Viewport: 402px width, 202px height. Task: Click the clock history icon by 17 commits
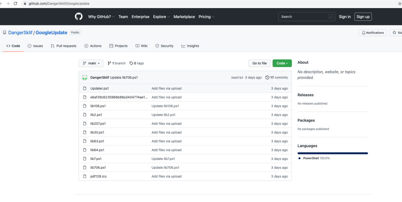[x=267, y=77]
